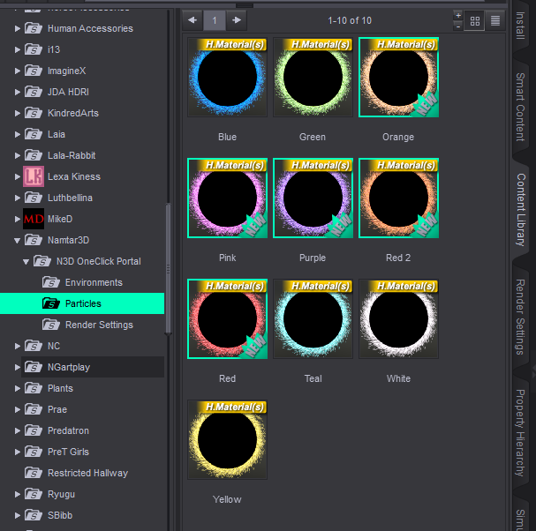Switch to the Smart Content tab
536x531 pixels.
pos(521,106)
